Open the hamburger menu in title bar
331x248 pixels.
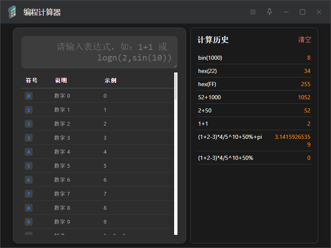coord(253,12)
